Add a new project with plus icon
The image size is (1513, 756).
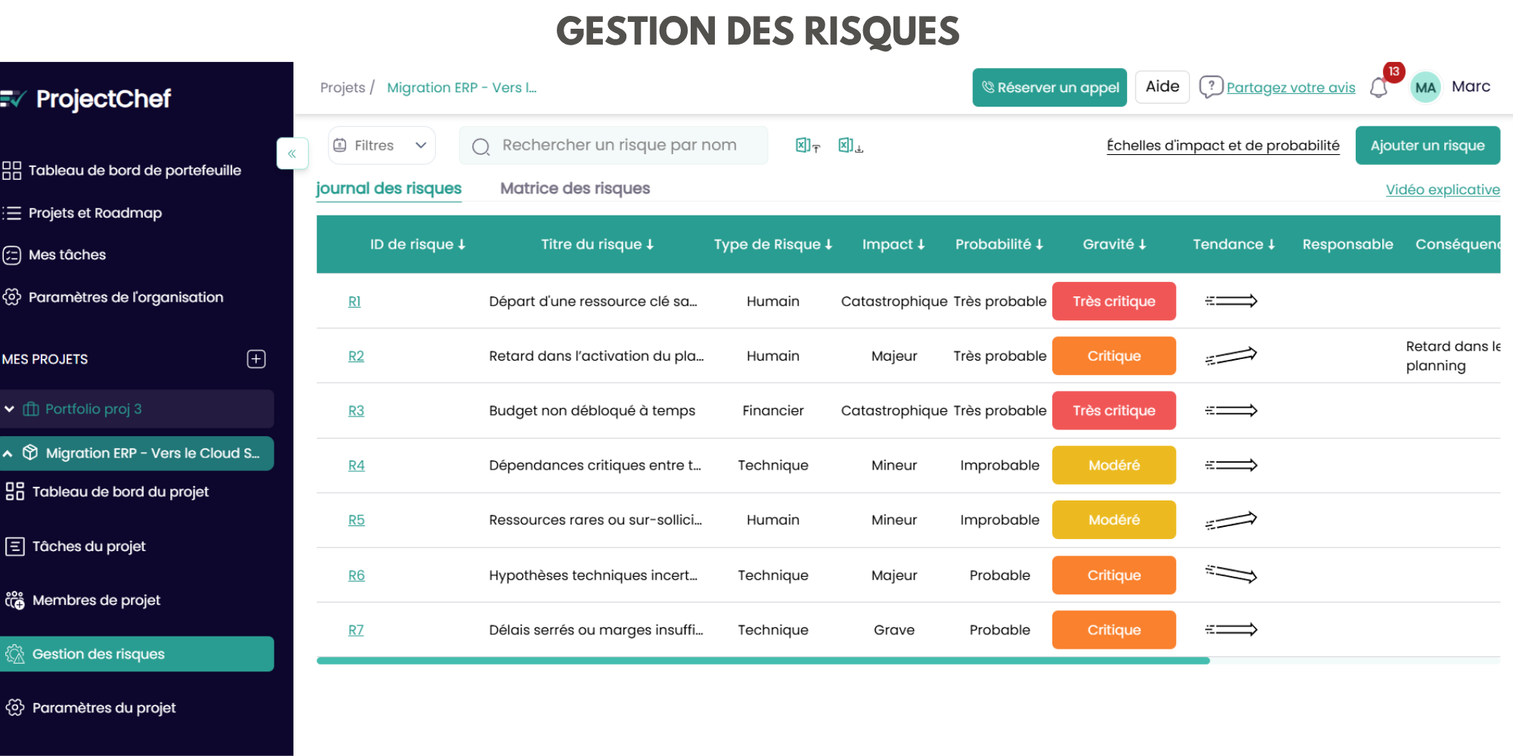coord(256,359)
